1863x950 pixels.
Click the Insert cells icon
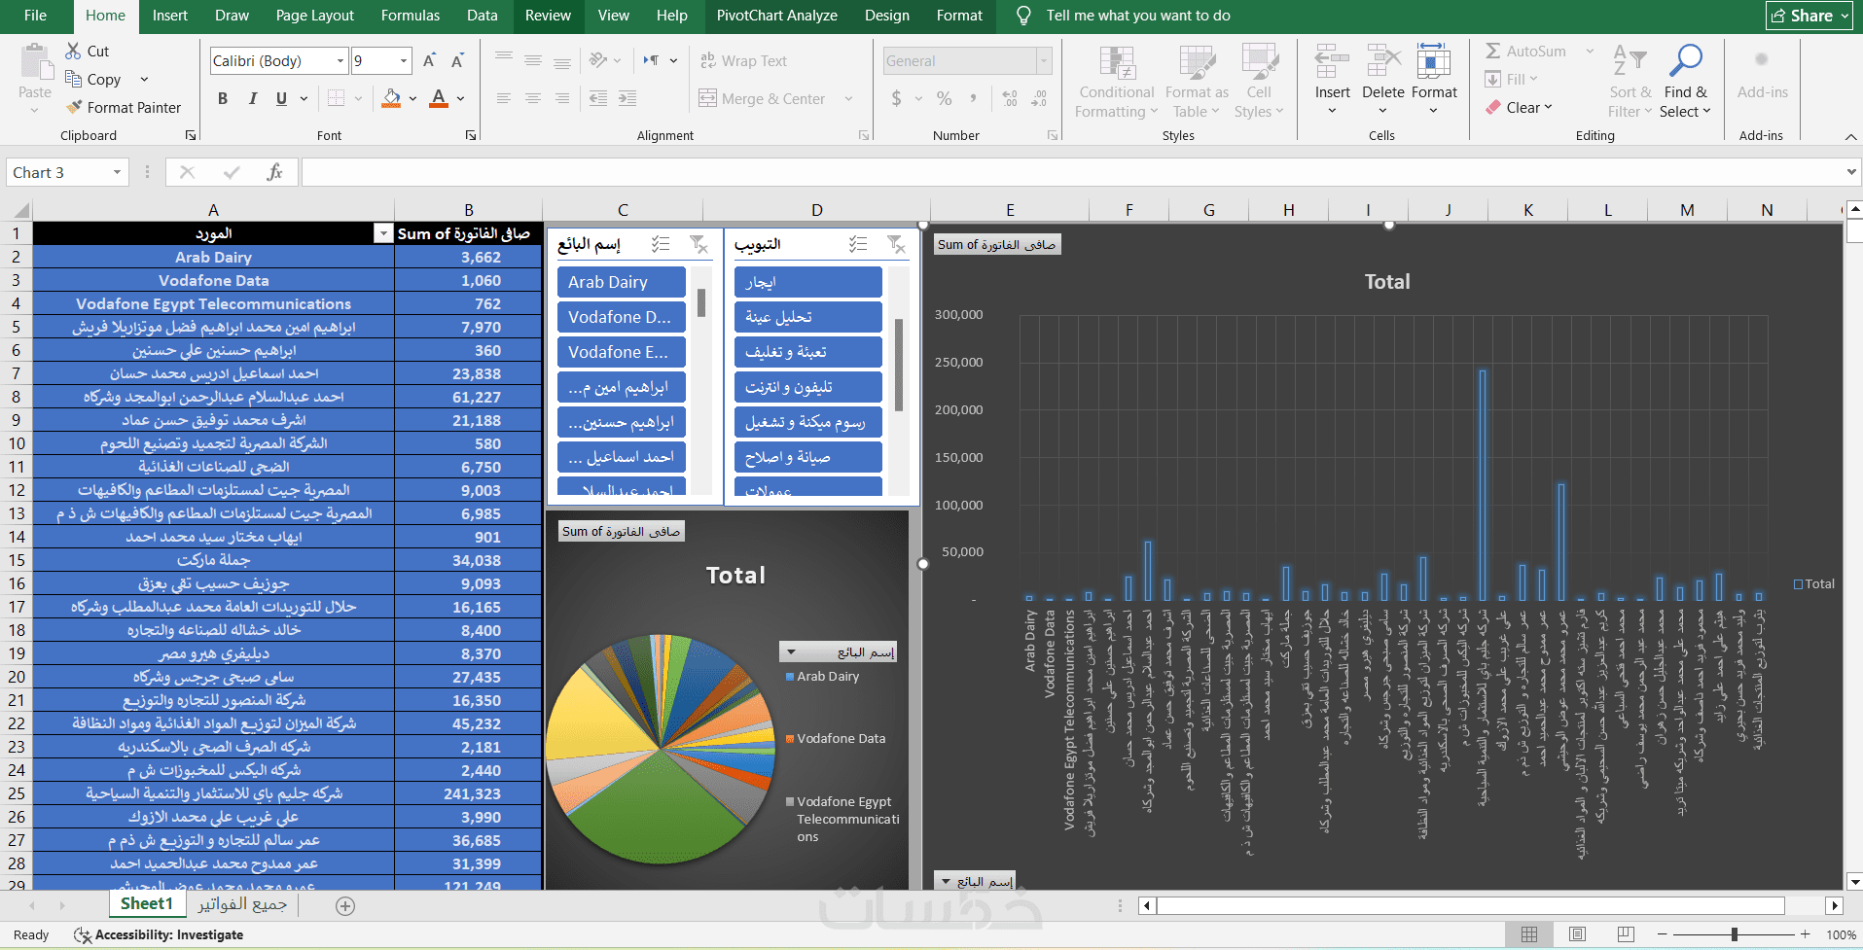[1332, 61]
